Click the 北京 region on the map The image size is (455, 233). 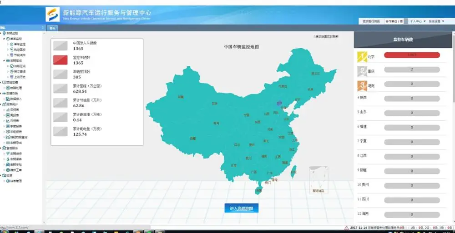pyautogui.click(x=279, y=103)
